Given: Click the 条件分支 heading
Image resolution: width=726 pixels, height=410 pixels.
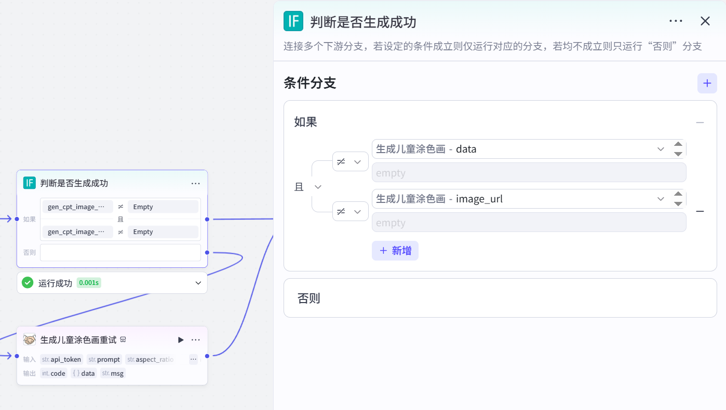Looking at the screenshot, I should pyautogui.click(x=310, y=83).
